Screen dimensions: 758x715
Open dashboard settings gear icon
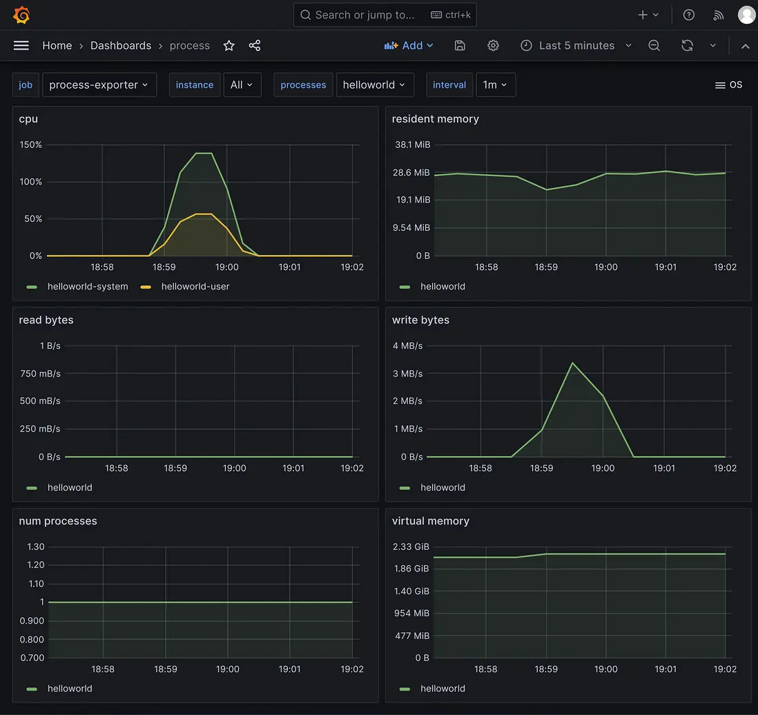493,46
